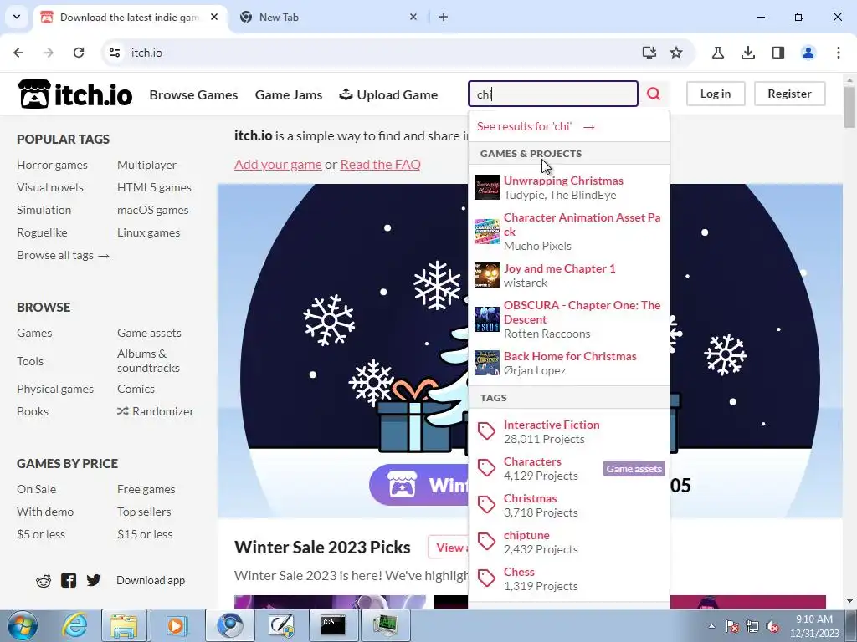Browse all tags link
857x642 pixels.
[x=63, y=255]
